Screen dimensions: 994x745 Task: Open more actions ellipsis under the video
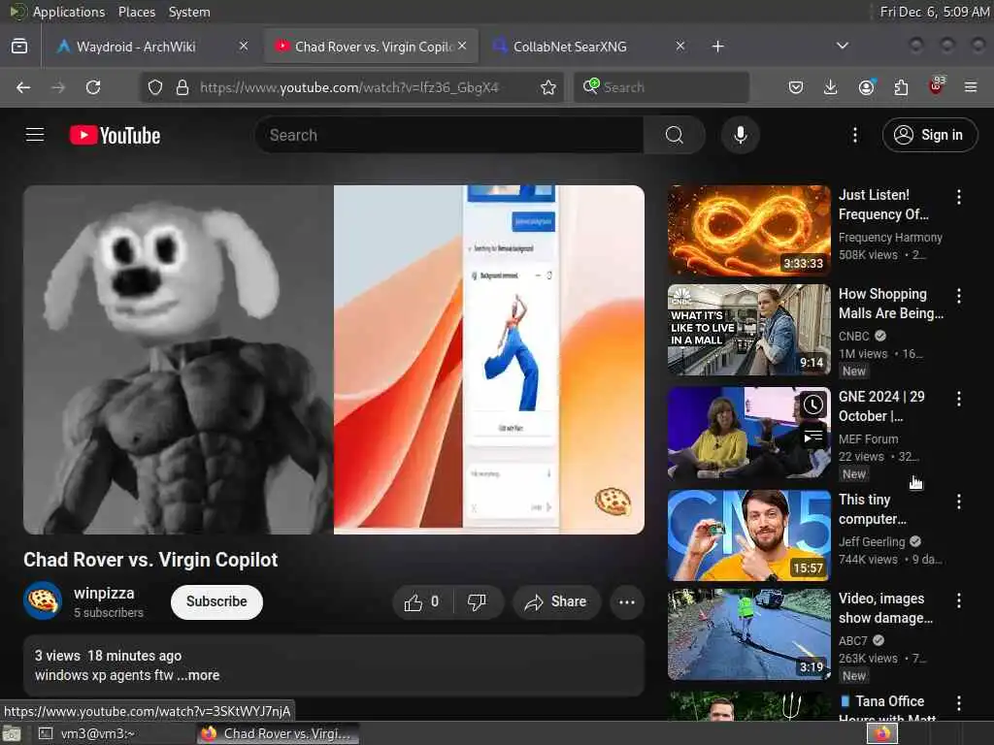[x=626, y=601]
